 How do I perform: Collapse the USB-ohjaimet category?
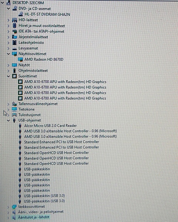pos(8,120)
